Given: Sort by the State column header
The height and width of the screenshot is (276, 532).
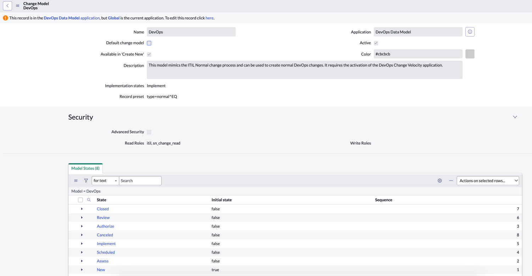Looking at the screenshot, I should [101, 200].
